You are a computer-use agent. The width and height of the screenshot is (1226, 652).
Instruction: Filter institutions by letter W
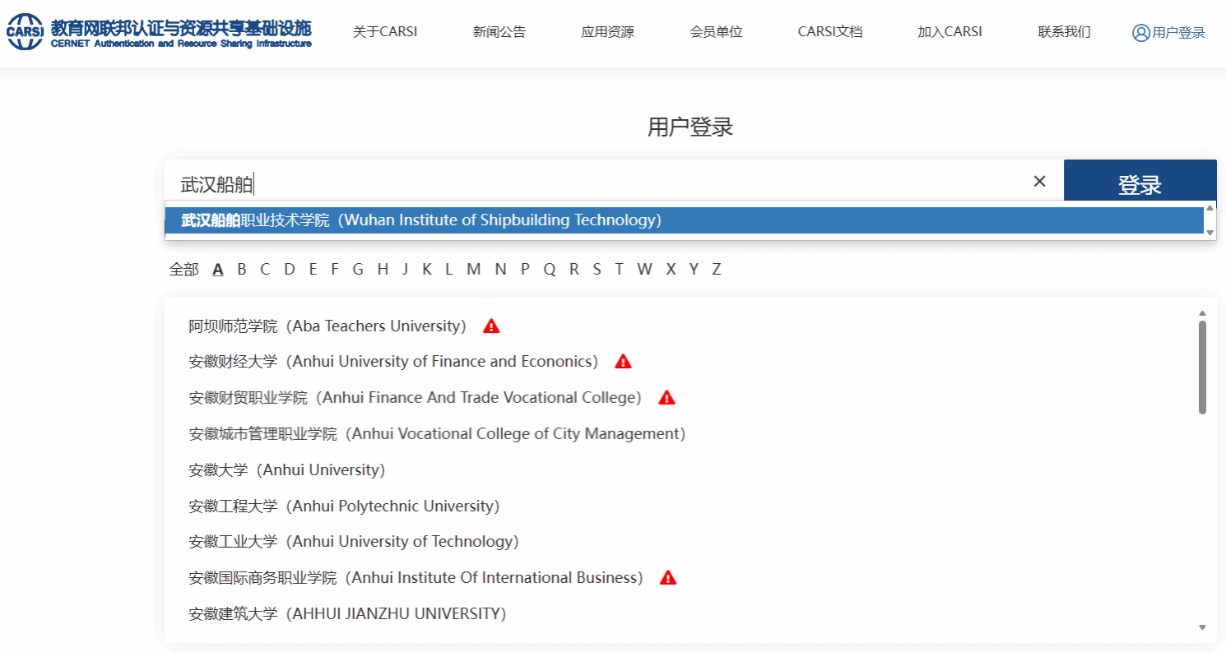(x=644, y=269)
